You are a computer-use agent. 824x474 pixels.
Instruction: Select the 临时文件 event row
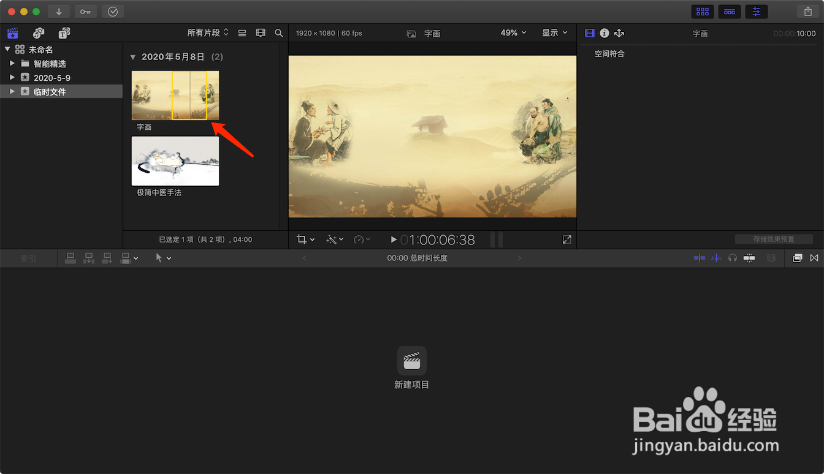click(x=61, y=92)
